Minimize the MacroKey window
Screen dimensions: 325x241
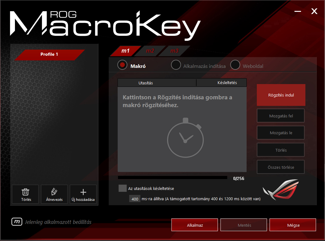[298, 11]
